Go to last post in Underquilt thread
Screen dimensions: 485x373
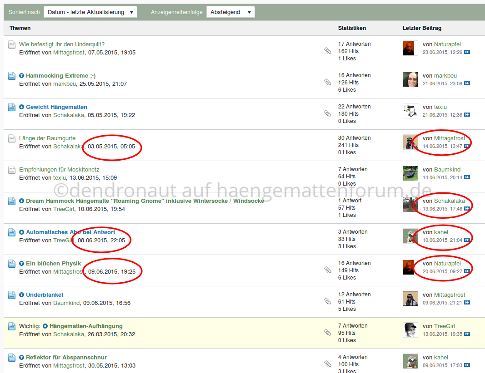(467, 52)
